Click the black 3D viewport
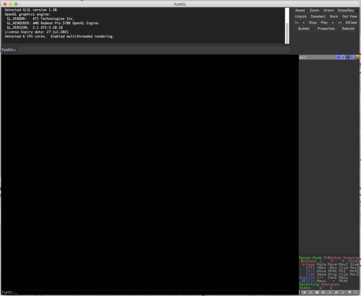This screenshot has height=296, width=361. tap(149, 172)
